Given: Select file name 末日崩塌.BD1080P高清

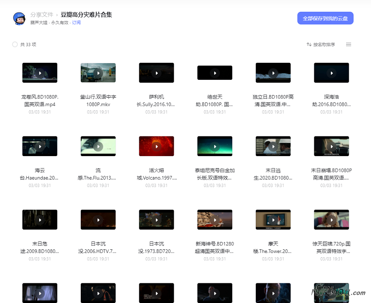Looking at the screenshot, I should [331, 174].
